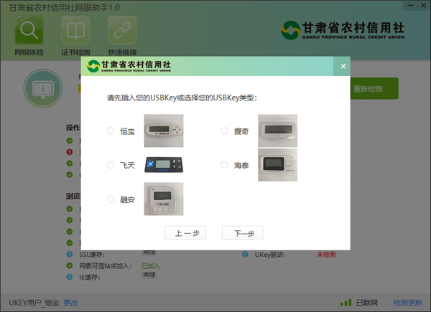Click the 已加入 status text
The image size is (431, 312).
[x=151, y=265]
